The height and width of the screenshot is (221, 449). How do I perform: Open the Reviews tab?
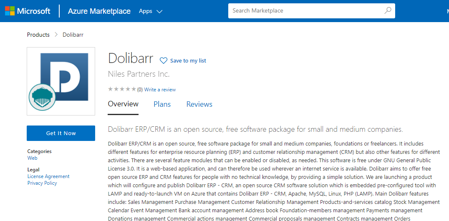pyautogui.click(x=199, y=104)
